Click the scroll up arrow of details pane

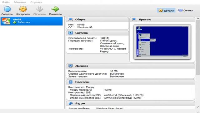click(198, 19)
